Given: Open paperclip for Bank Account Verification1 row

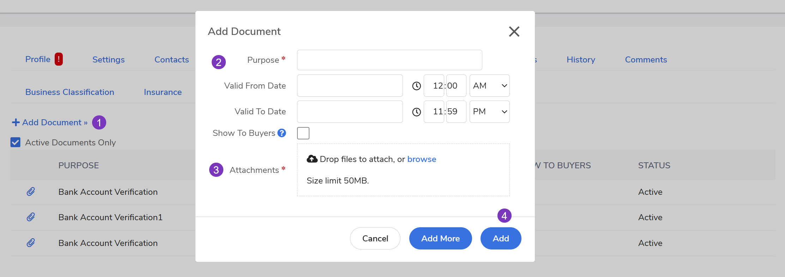Looking at the screenshot, I should (31, 217).
